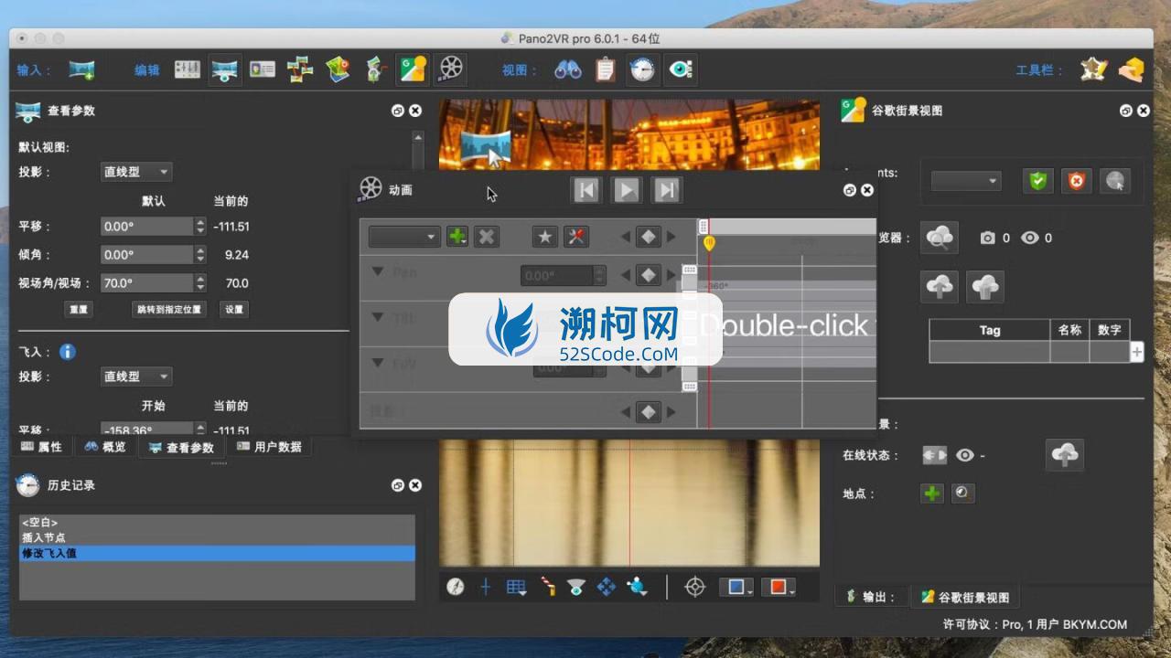Open the tour map icon

[338, 69]
